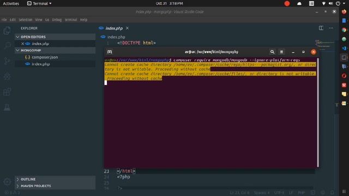Screen dimensions: 349x196
Task: Click the <?php line in the editor
Action: (x=124, y=177)
